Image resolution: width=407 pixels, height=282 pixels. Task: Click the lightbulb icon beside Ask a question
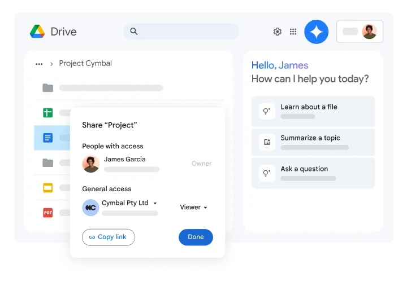267,173
